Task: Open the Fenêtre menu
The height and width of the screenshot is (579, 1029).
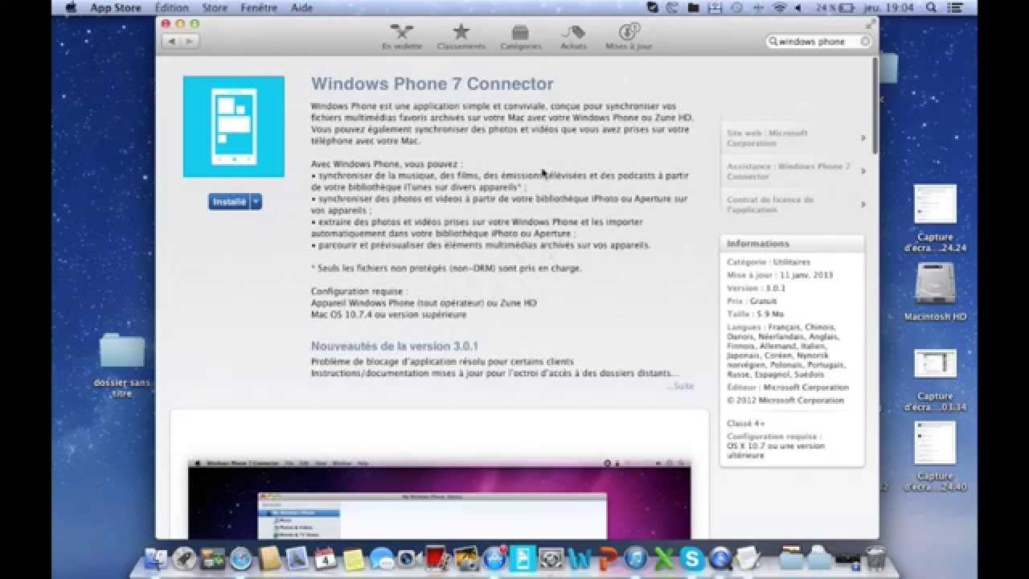Action: (x=258, y=7)
